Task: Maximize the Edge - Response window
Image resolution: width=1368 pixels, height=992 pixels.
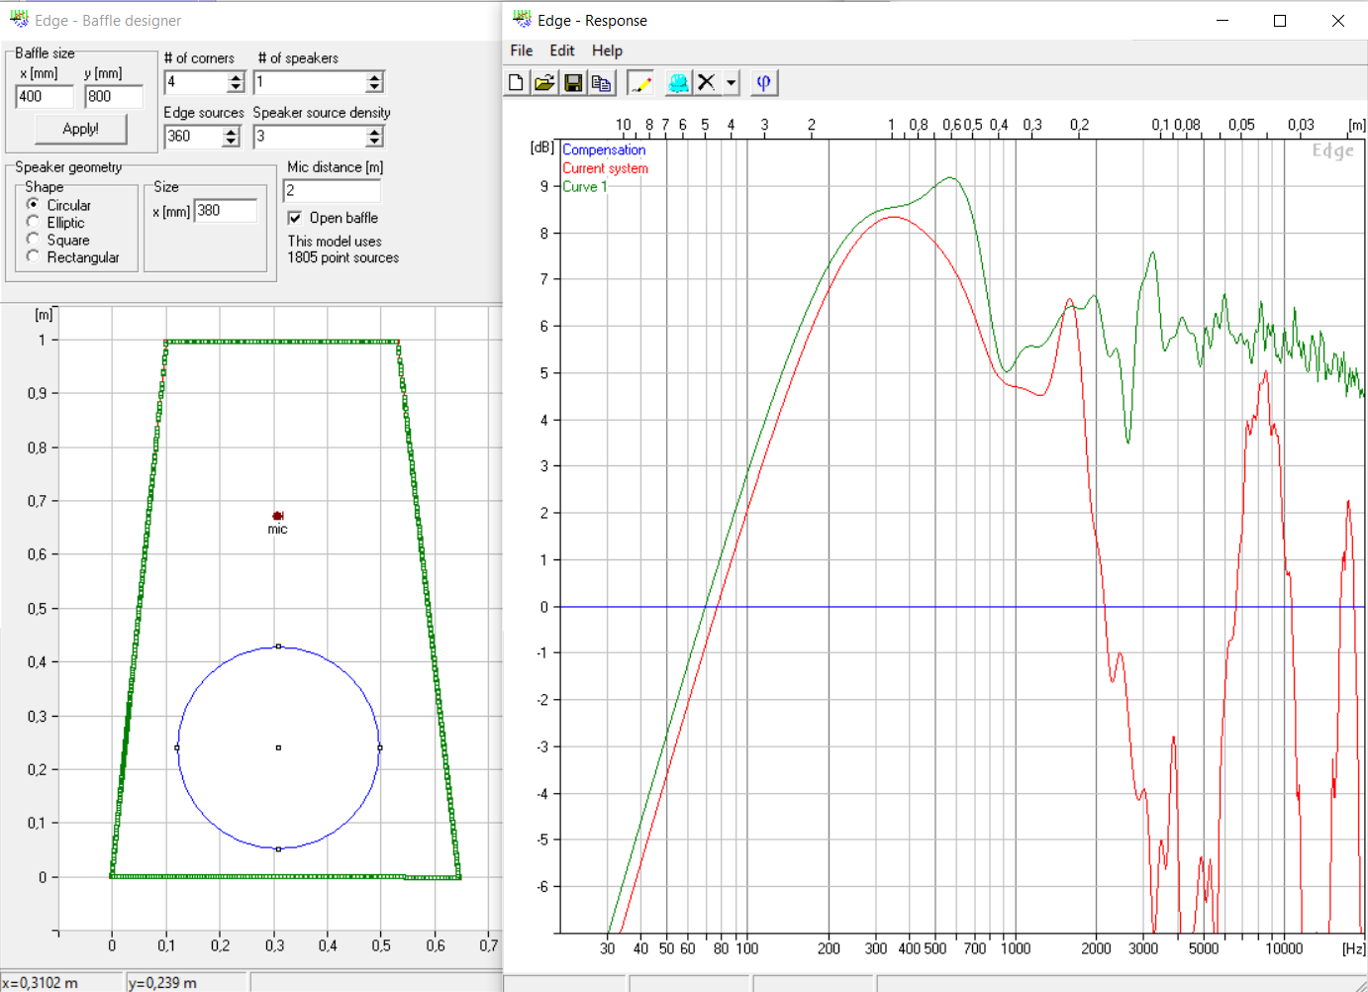Action: point(1280,20)
